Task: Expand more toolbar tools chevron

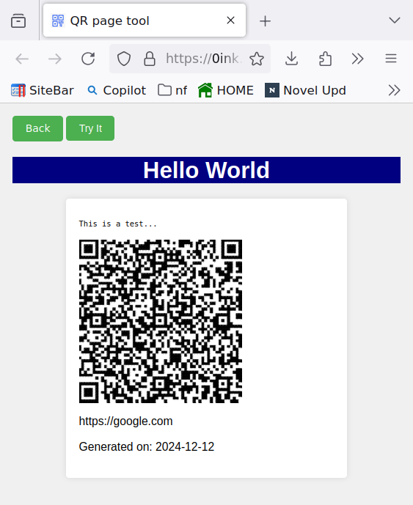Action: [357, 59]
